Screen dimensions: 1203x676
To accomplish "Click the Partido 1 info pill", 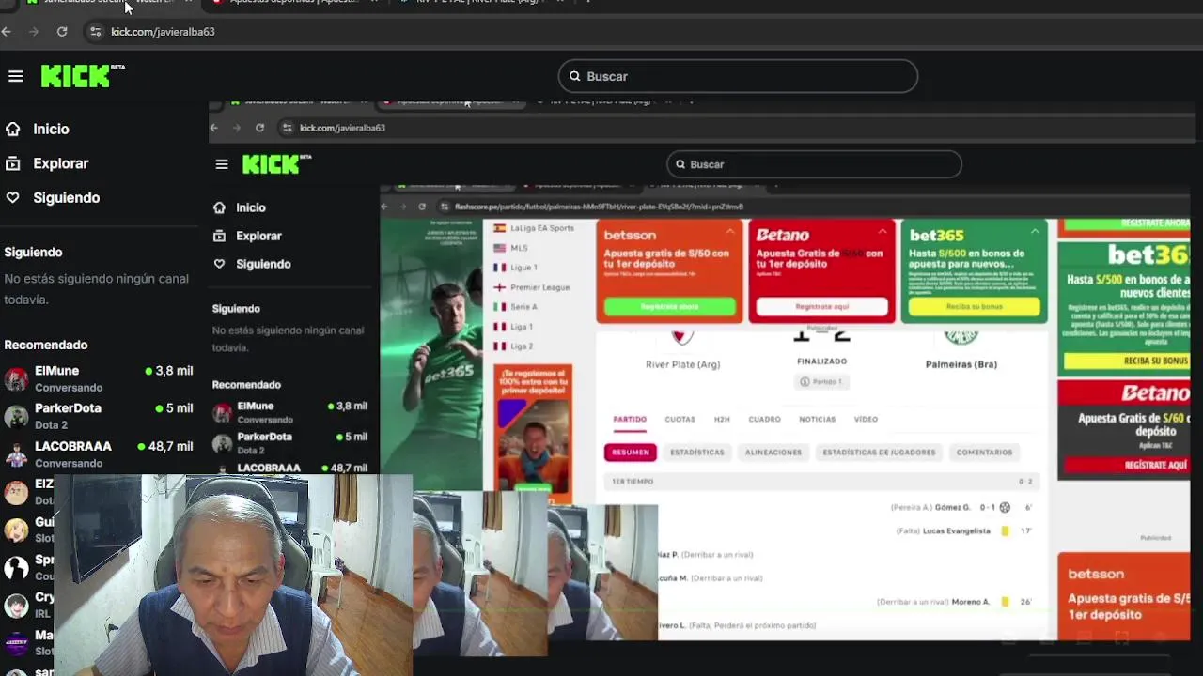I will (821, 381).
